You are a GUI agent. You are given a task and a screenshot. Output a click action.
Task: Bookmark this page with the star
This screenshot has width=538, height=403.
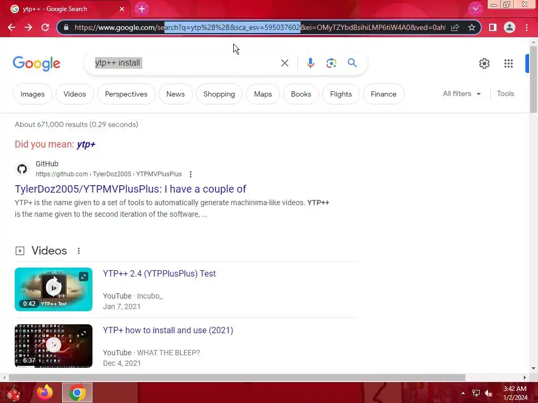[472, 27]
